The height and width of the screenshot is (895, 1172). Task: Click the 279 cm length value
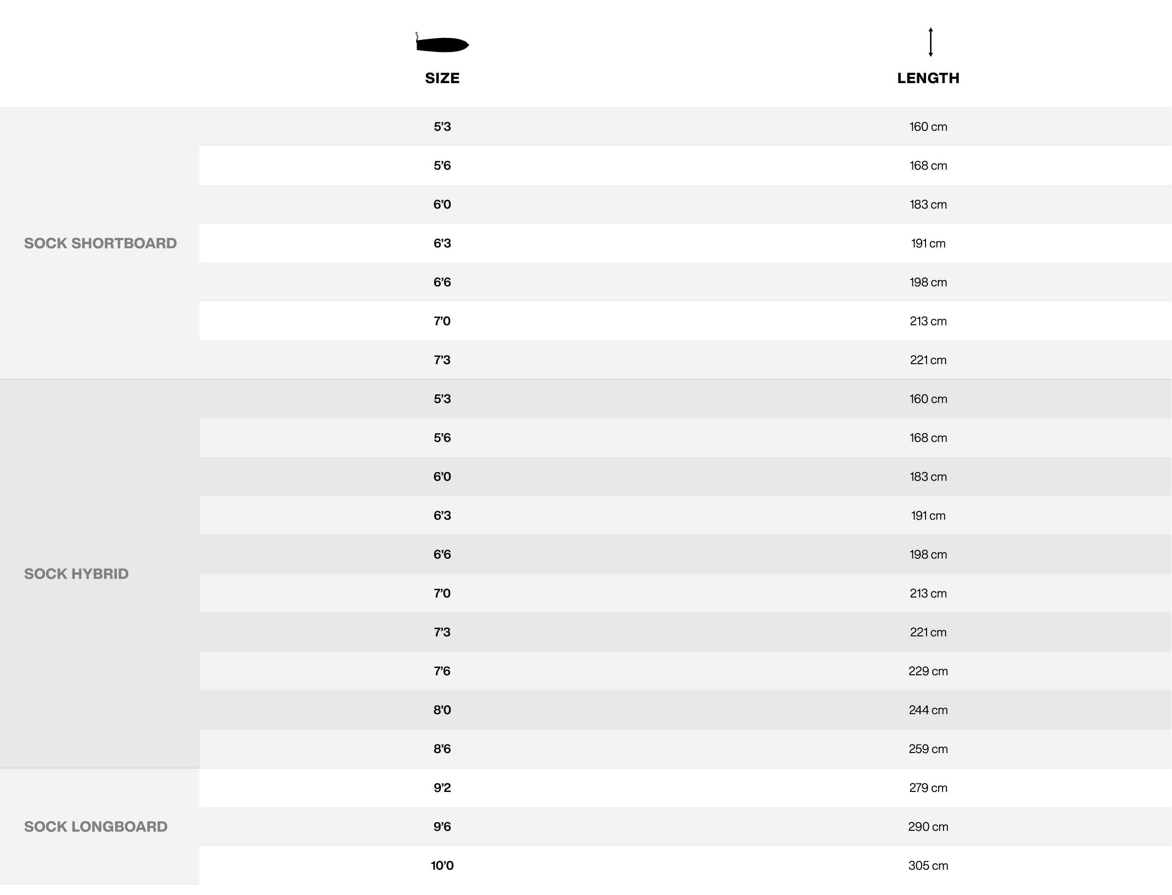click(x=928, y=788)
